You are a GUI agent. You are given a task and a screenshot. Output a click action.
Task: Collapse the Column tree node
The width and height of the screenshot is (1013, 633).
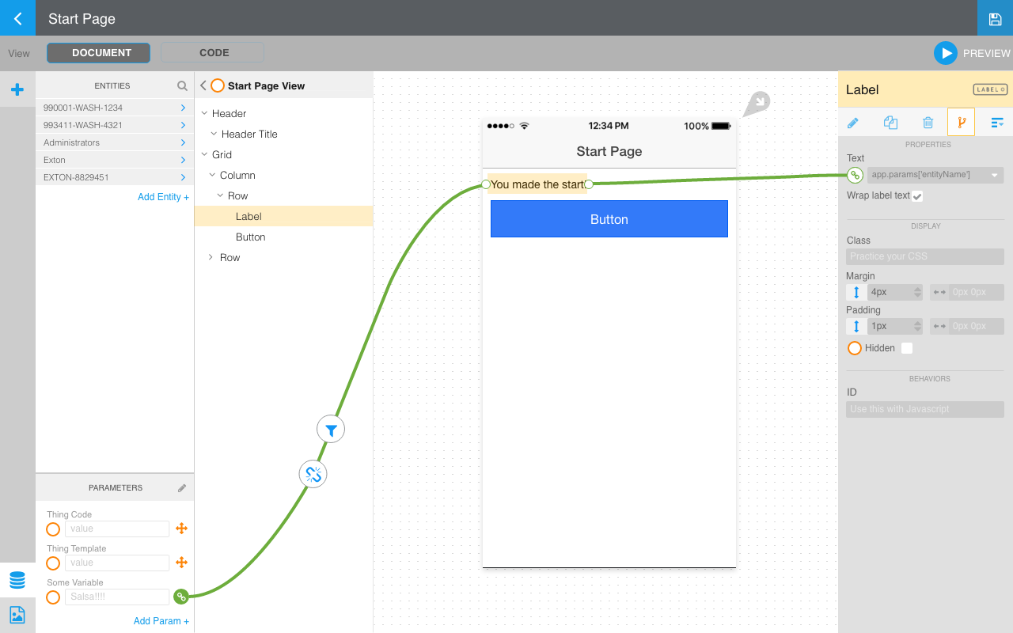[212, 175]
